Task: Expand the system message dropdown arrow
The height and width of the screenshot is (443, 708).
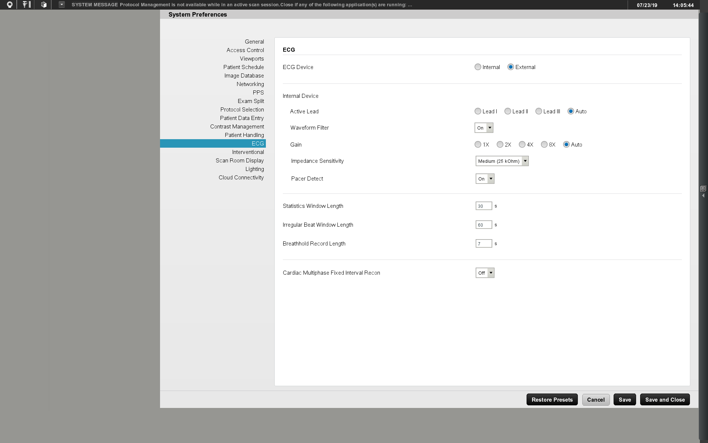Action: tap(62, 5)
